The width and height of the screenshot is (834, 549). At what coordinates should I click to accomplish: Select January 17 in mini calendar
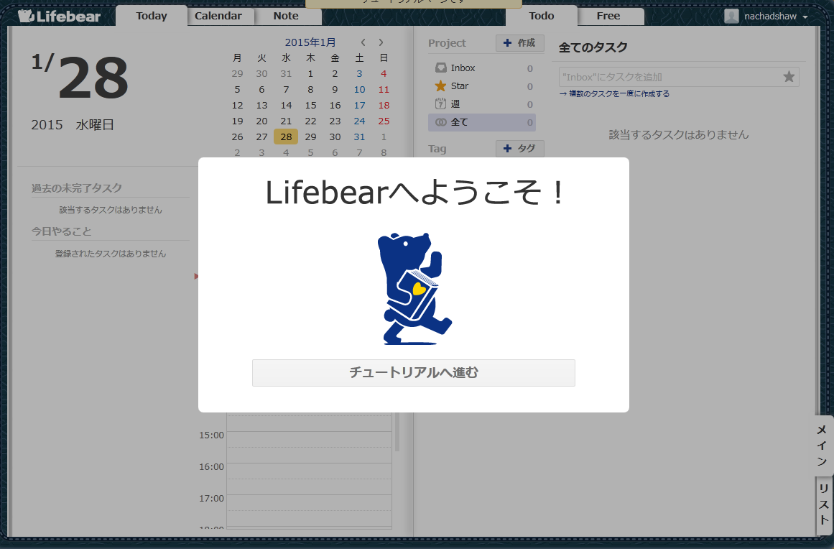pyautogui.click(x=360, y=106)
